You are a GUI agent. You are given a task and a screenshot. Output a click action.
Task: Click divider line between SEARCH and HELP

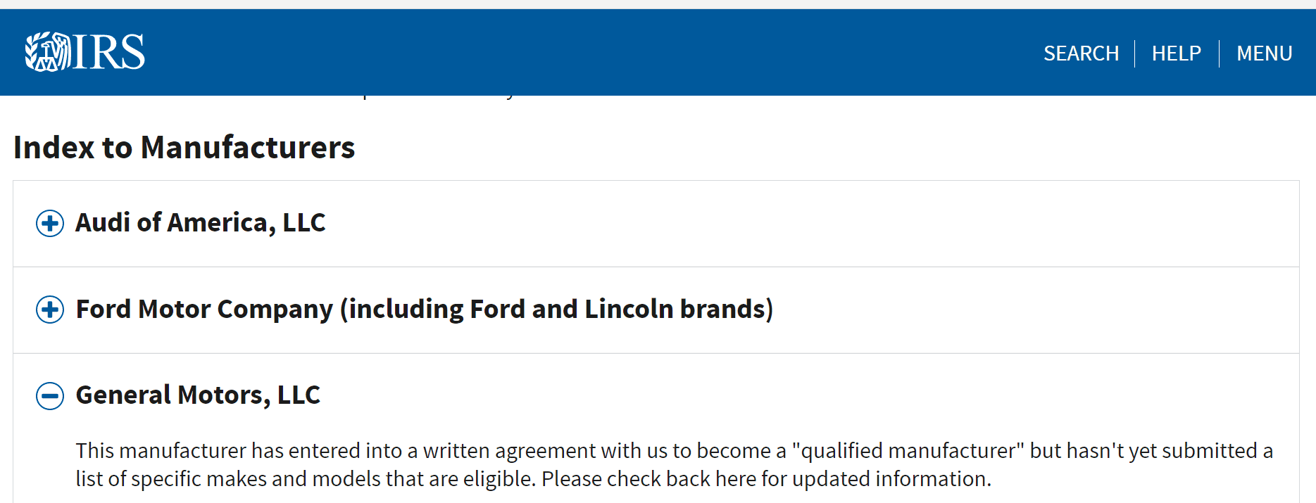pyautogui.click(x=1135, y=53)
